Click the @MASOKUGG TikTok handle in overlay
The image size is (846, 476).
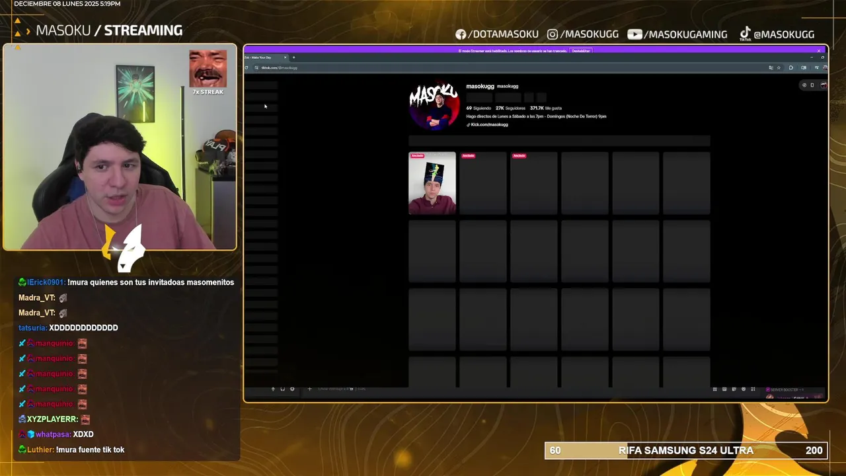784,34
